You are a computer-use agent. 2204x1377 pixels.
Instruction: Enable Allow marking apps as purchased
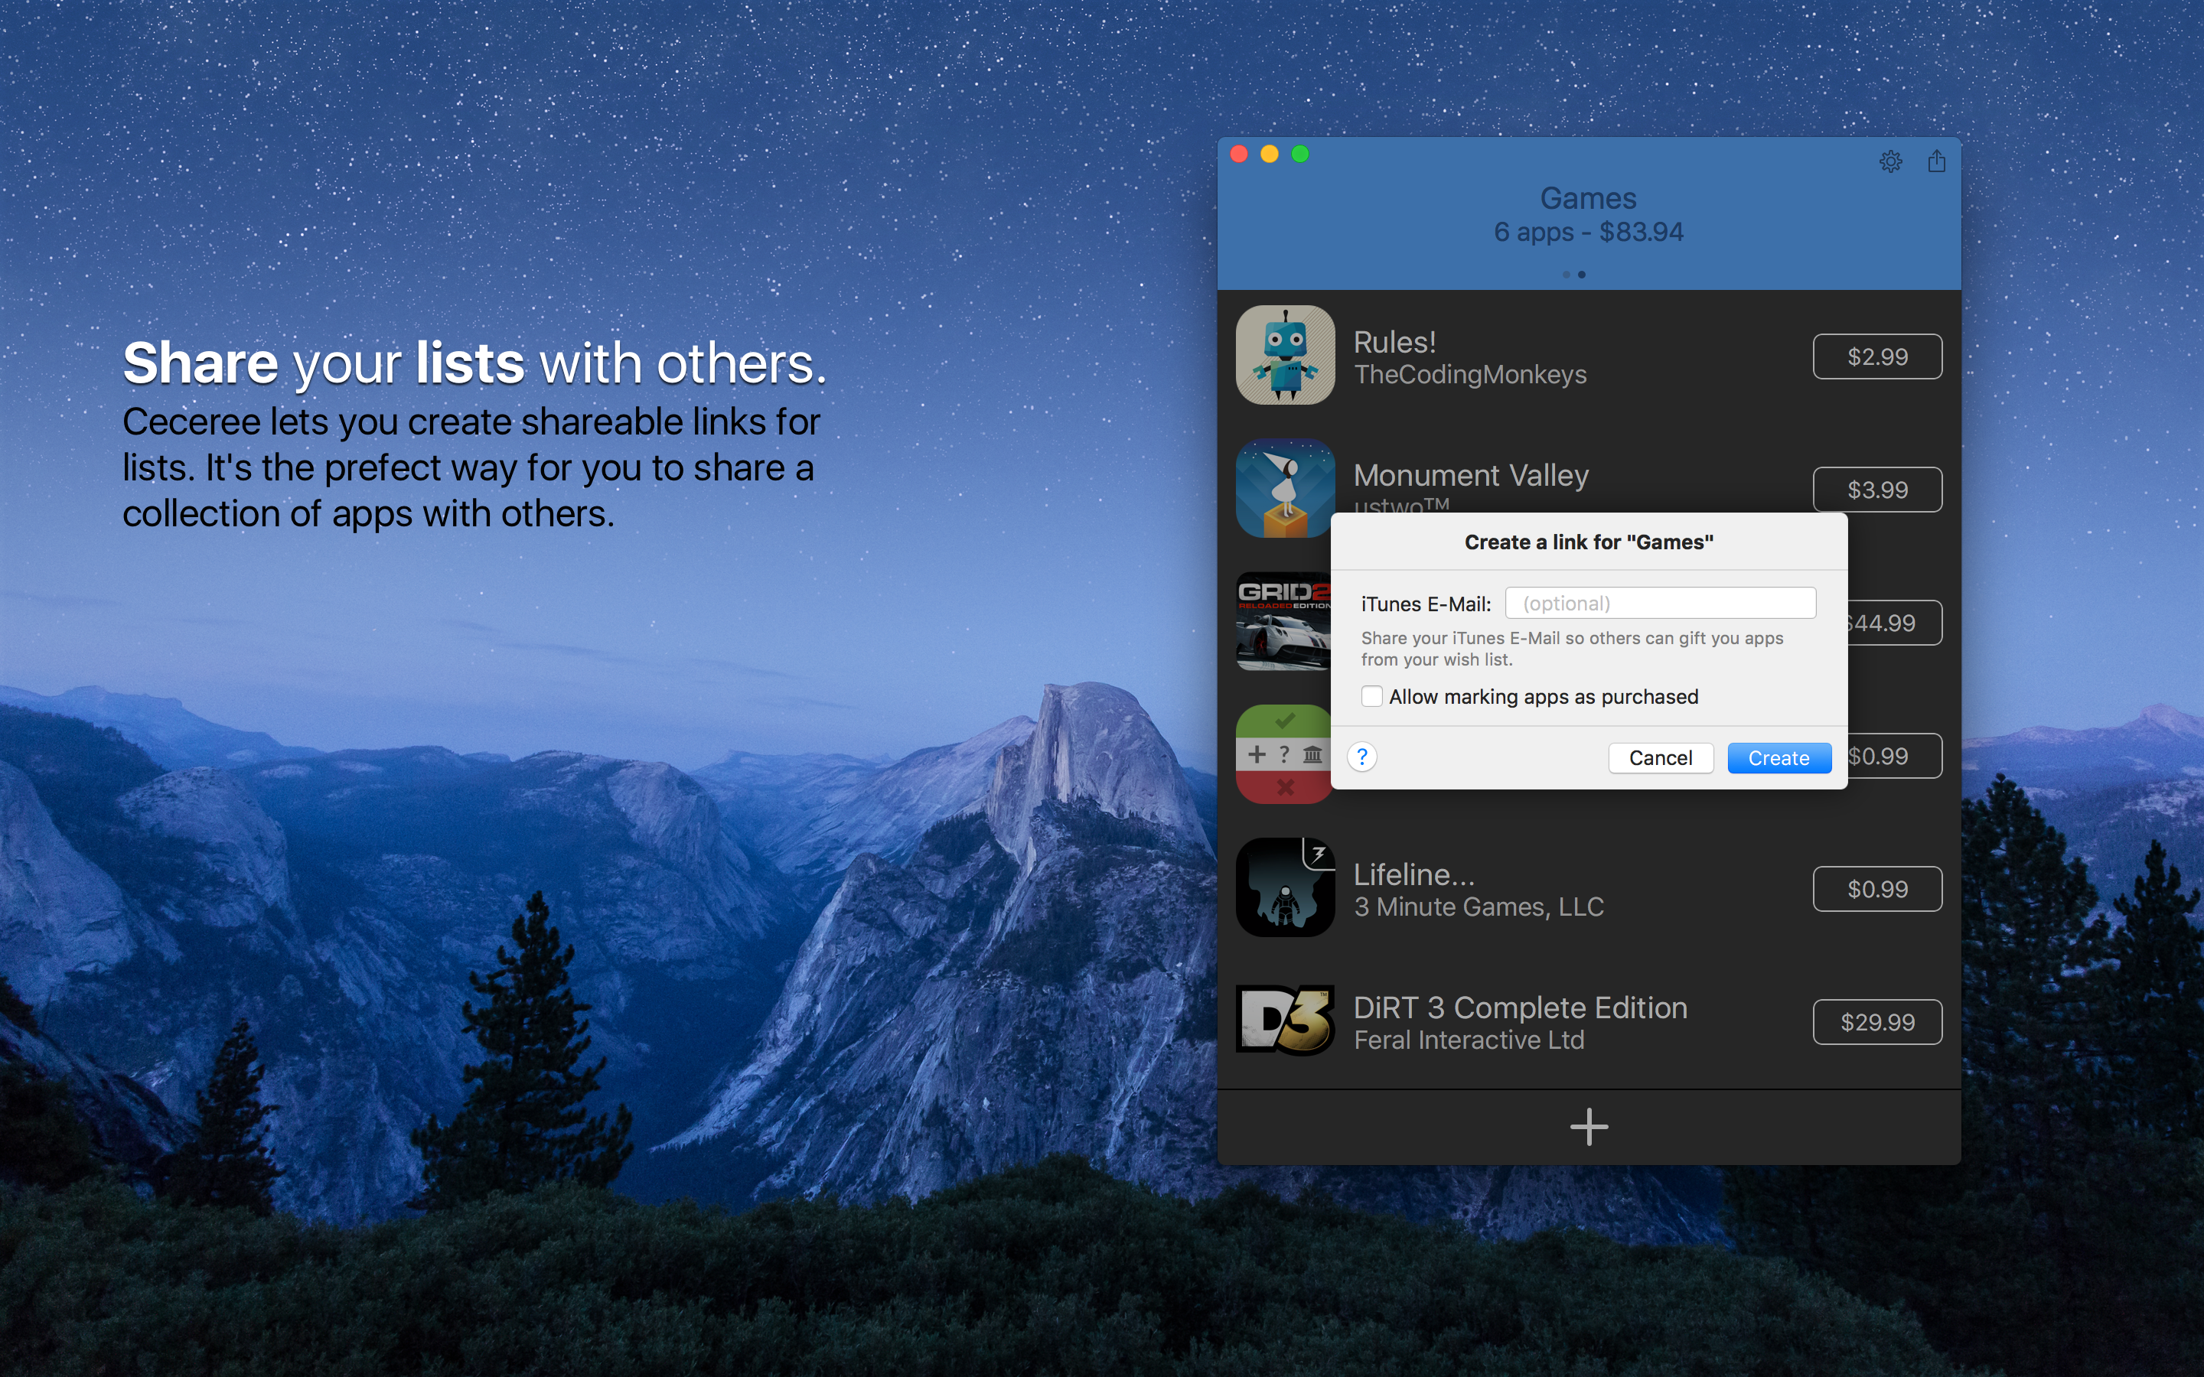[x=1371, y=697]
